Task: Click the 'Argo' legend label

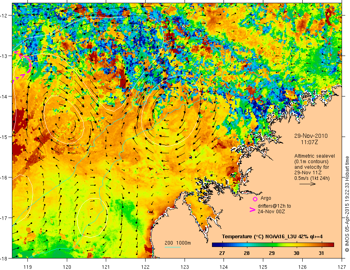Action: point(266,198)
